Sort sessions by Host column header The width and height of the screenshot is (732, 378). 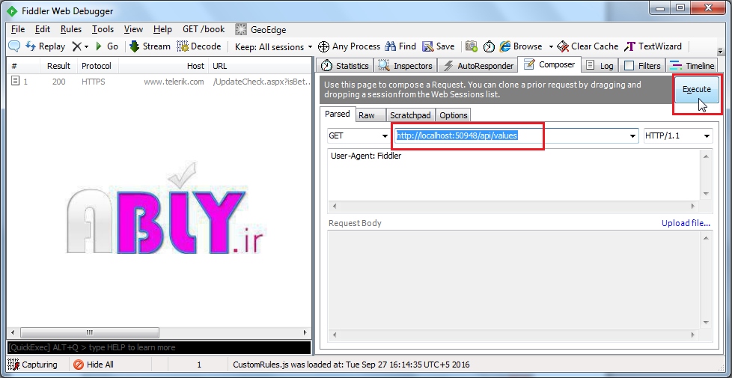[163, 66]
